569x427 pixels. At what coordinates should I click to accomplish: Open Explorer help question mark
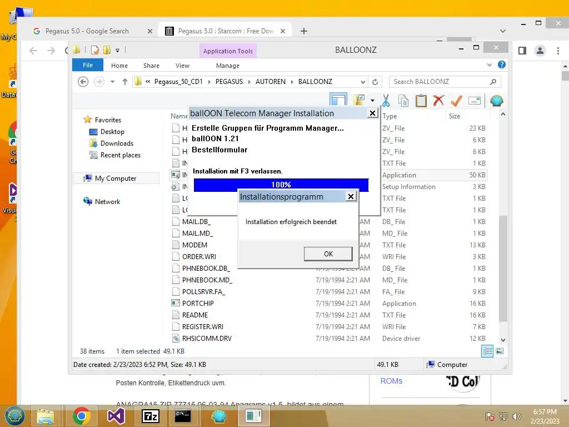[x=502, y=64]
